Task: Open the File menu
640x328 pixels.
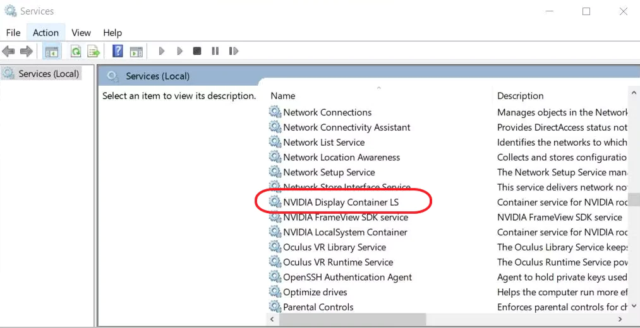Action: pos(13,33)
